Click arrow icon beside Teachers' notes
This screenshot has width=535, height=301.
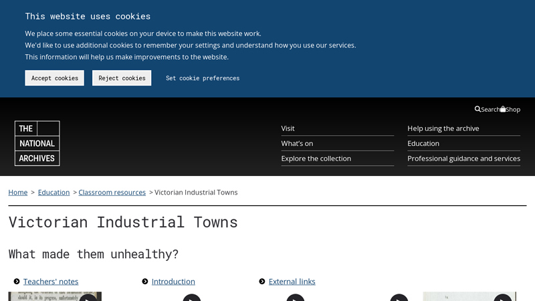click(16, 282)
